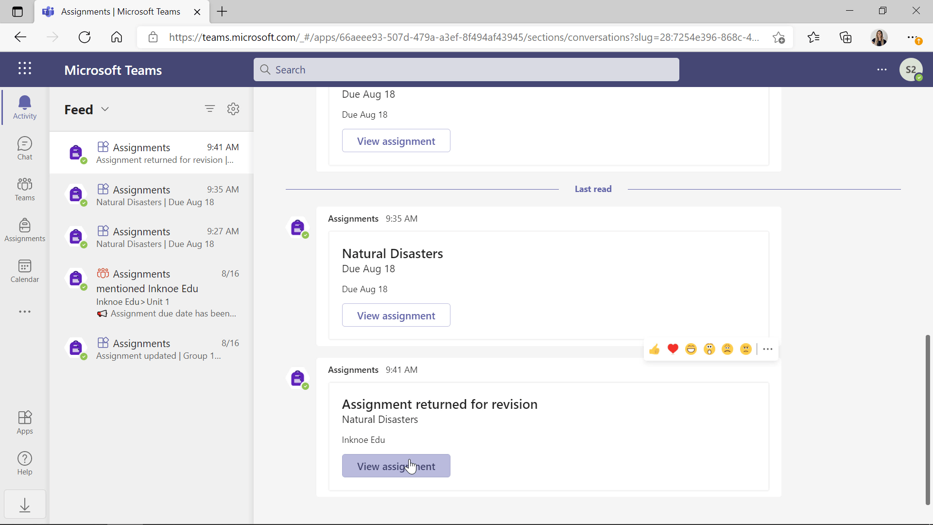Expand emoji reactions menu for message
The height and width of the screenshot is (525, 933).
tap(768, 349)
